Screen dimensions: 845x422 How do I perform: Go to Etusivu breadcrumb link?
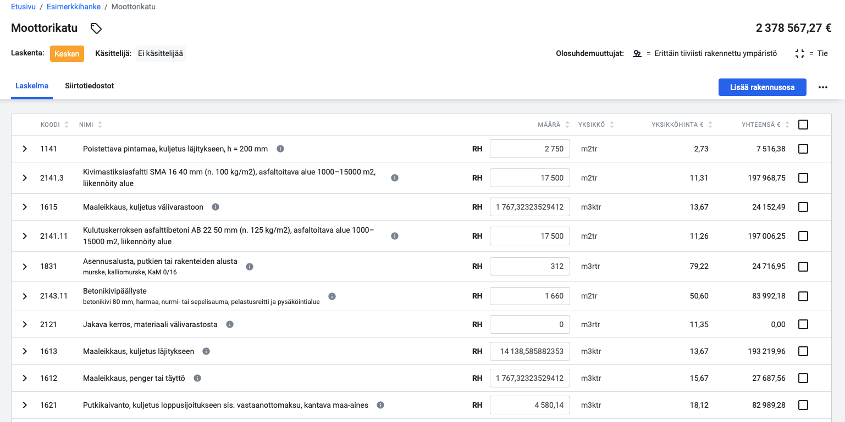(24, 7)
